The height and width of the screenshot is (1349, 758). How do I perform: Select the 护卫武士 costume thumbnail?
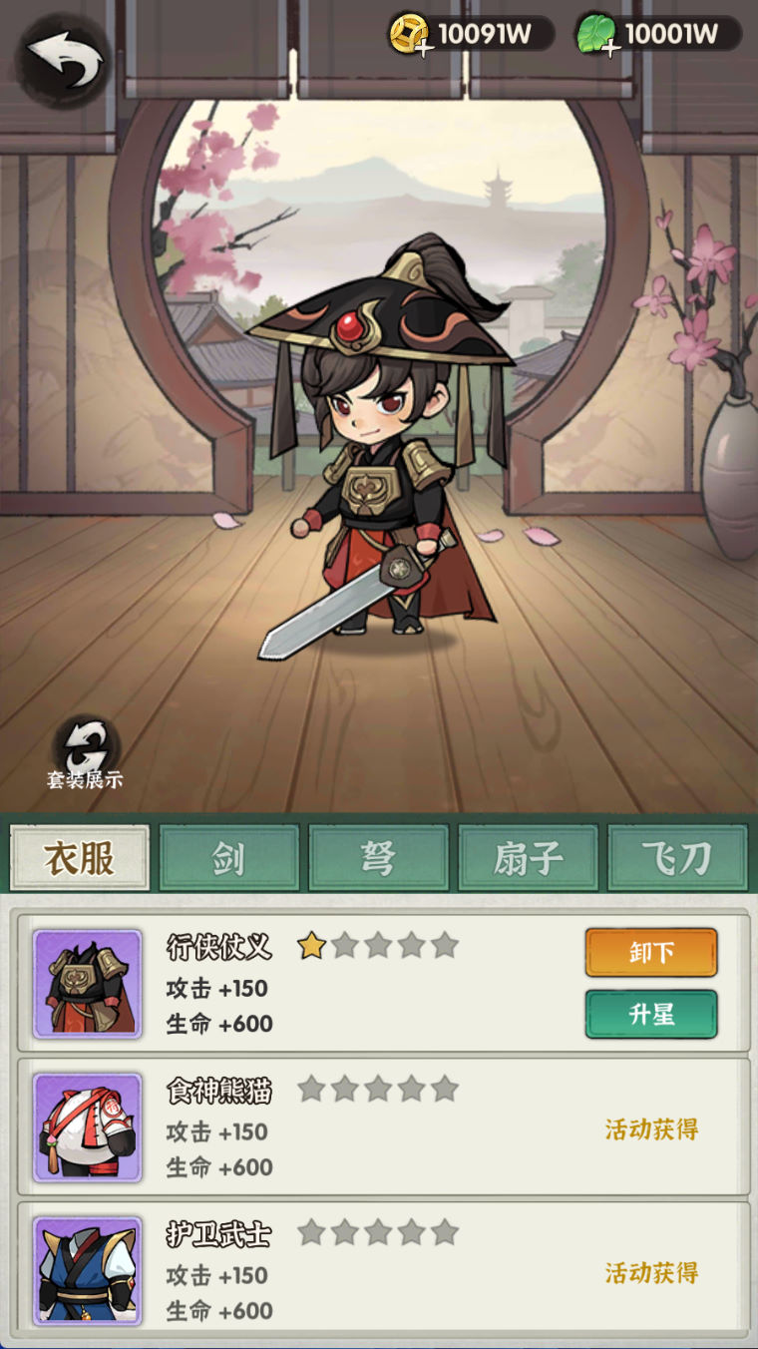pos(87,1271)
